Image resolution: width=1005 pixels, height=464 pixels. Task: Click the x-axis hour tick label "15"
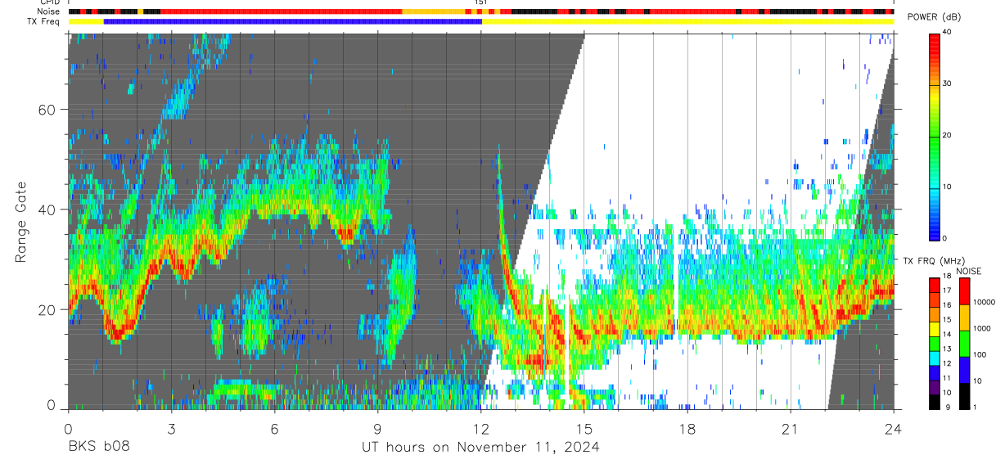[x=584, y=428]
